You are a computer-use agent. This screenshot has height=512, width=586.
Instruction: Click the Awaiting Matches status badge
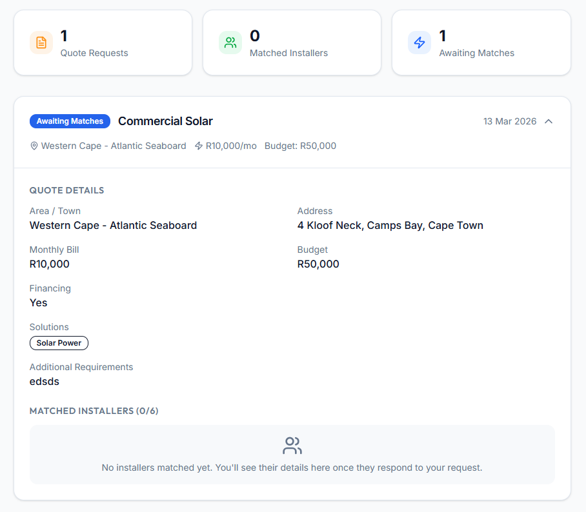(x=70, y=121)
